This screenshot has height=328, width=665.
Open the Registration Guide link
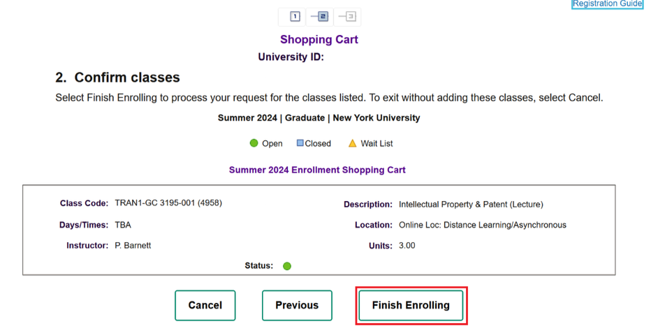(x=607, y=3)
